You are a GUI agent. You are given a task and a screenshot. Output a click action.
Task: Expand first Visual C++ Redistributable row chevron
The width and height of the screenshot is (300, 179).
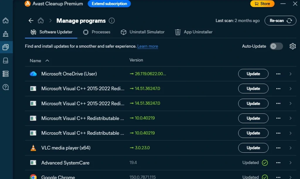[290, 118]
